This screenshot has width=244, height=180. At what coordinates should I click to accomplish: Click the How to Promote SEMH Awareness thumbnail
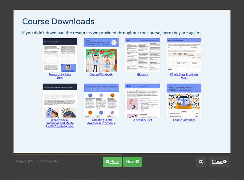click(101, 101)
